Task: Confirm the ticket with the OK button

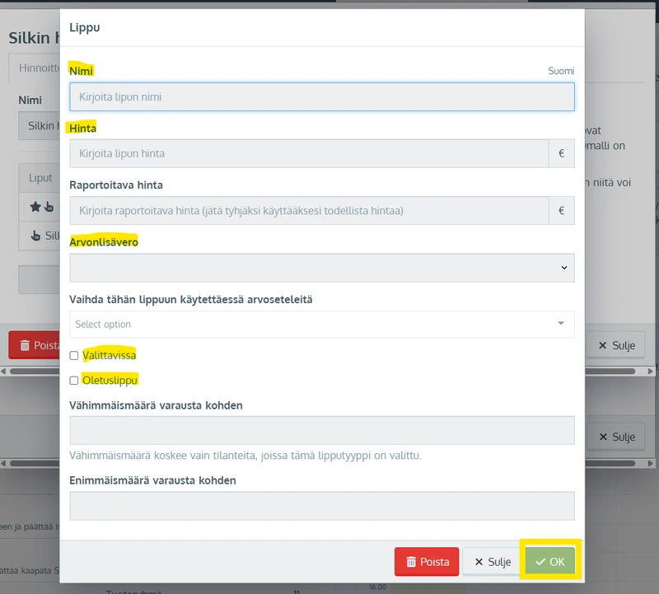Action: [550, 562]
